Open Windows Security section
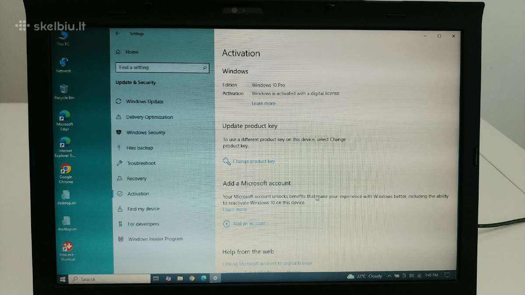This screenshot has width=525, height=295. 140,132
